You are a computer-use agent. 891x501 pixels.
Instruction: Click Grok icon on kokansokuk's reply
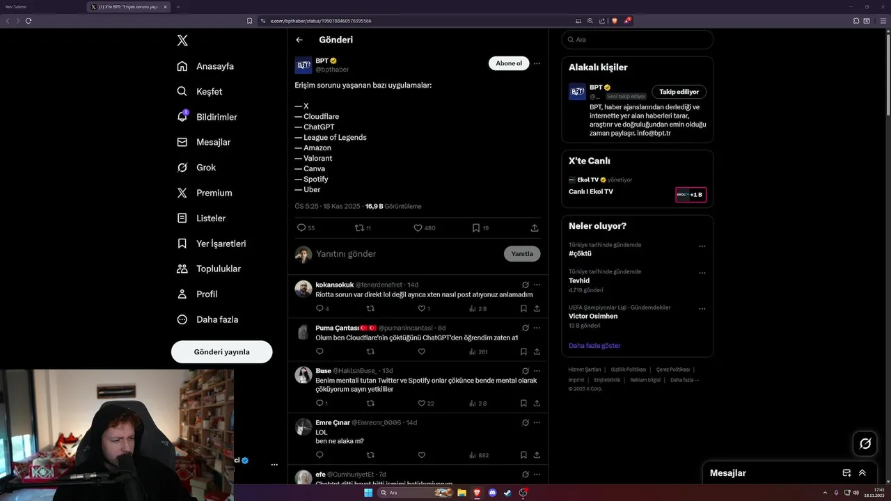526,285
